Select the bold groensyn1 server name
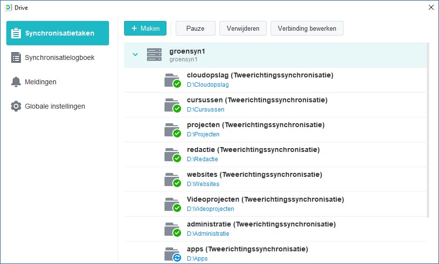 click(x=187, y=51)
